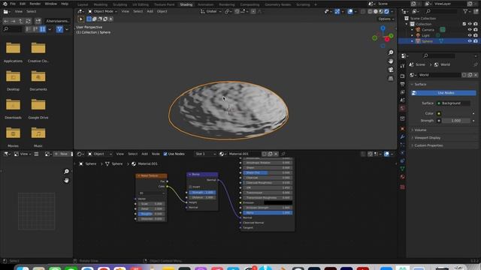Open the Modifiers properties tab wrench icon
481x270 pixels.
tap(403, 136)
